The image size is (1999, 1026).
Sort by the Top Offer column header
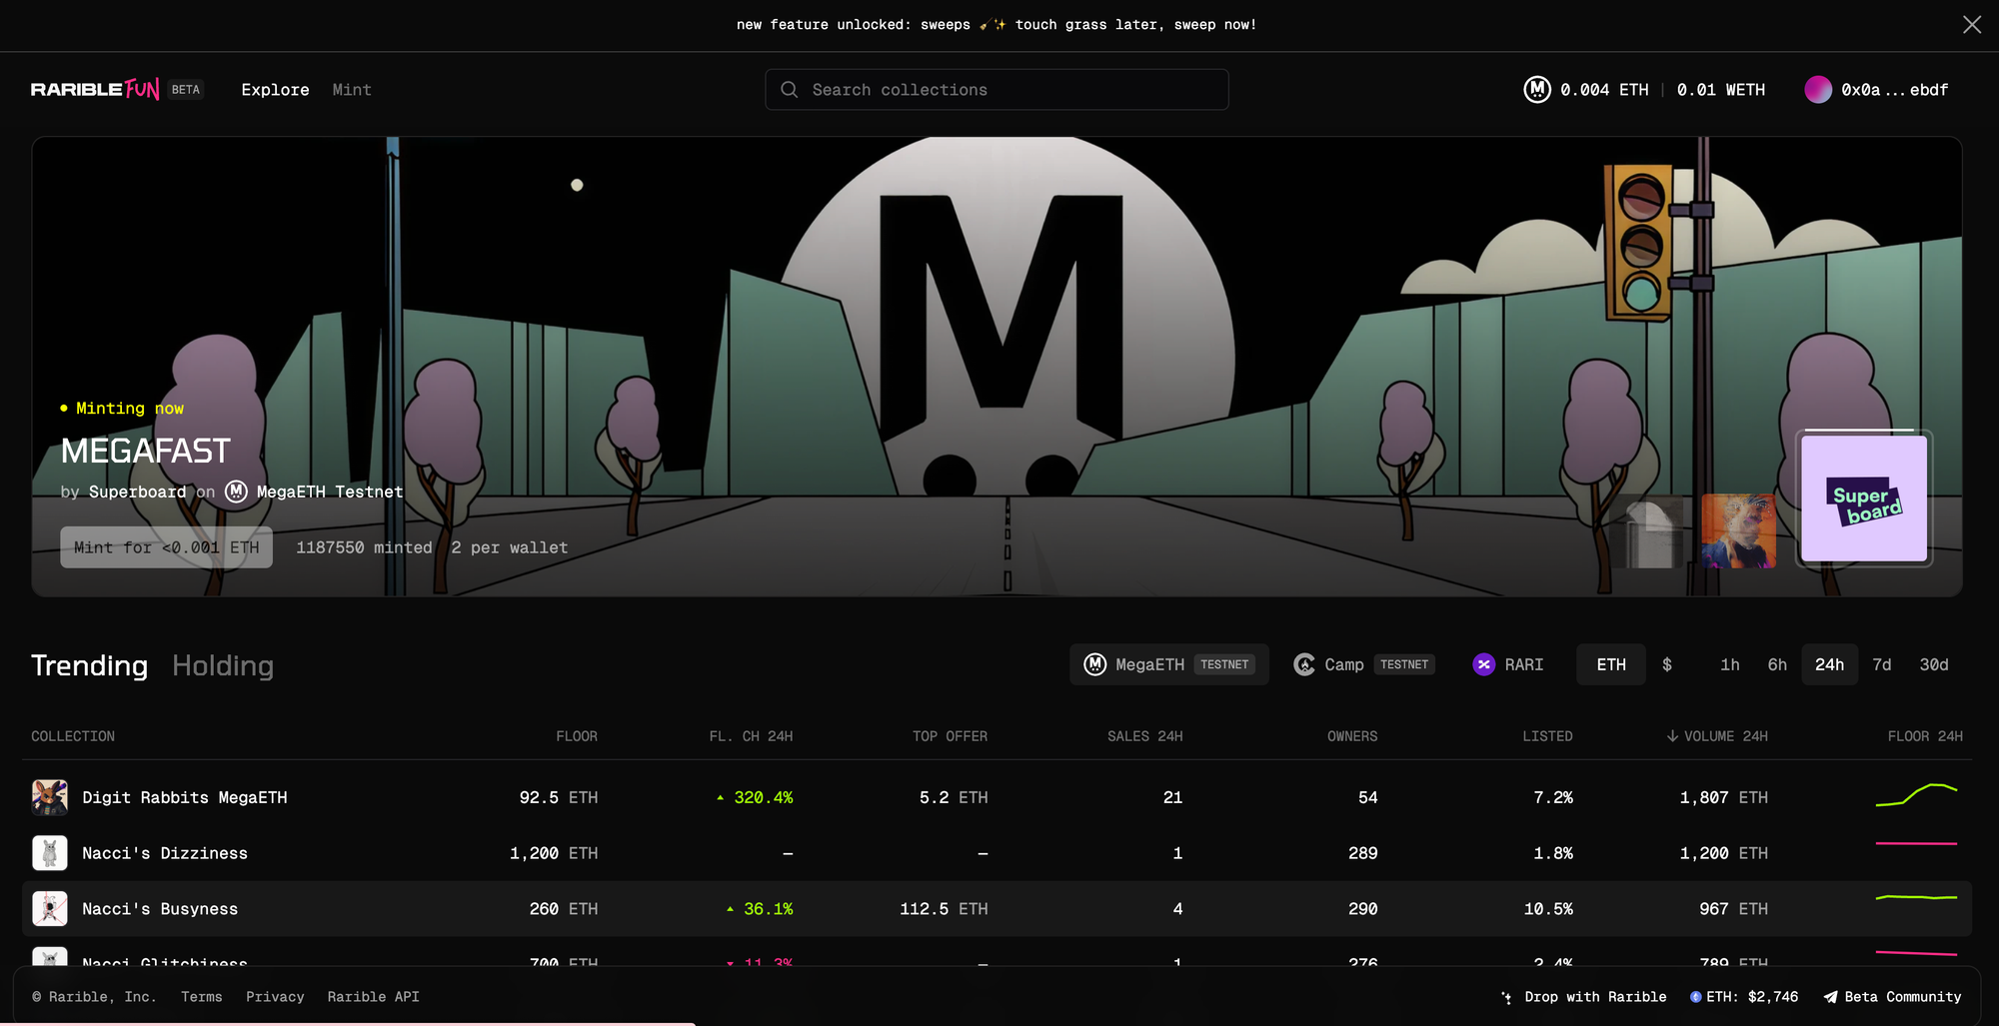(950, 736)
